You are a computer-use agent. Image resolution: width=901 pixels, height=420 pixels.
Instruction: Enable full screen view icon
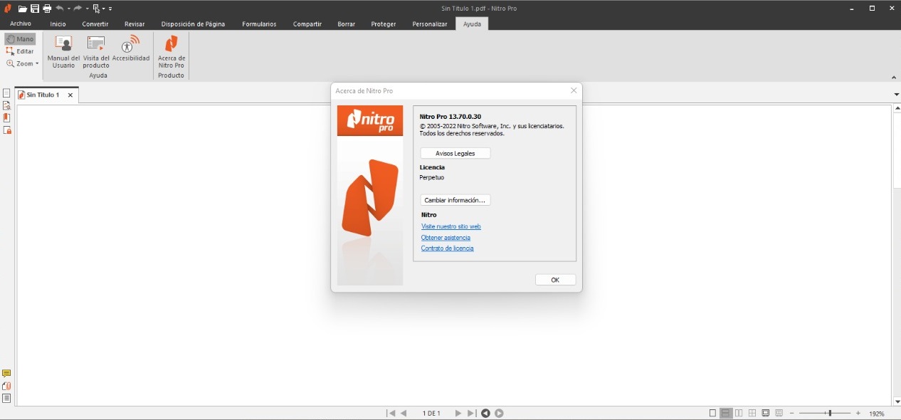766,413
